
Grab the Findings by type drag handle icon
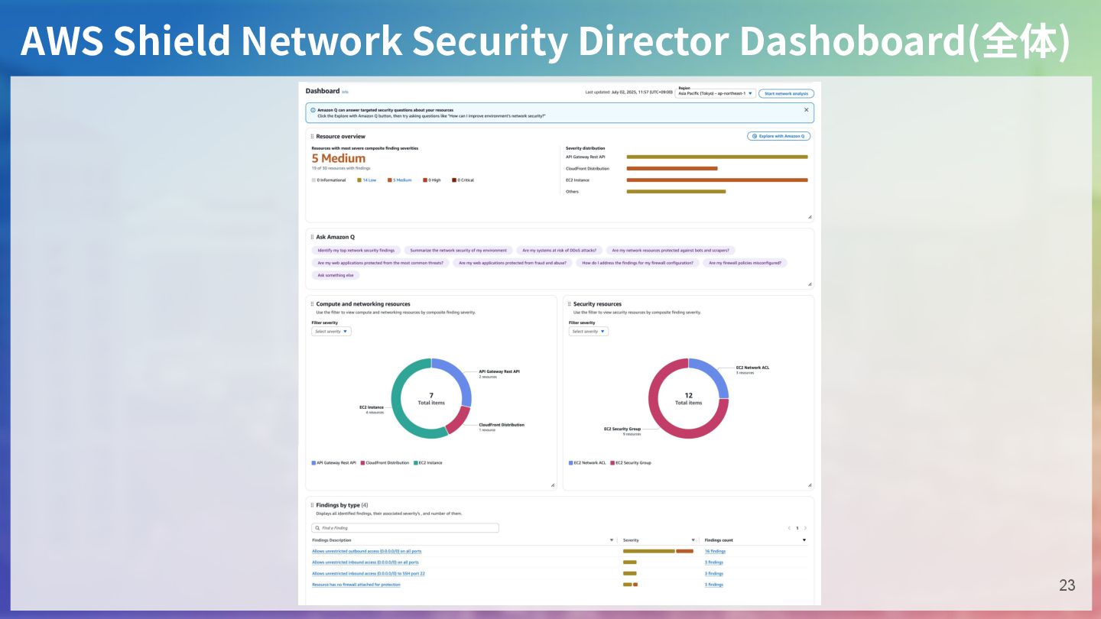click(312, 505)
